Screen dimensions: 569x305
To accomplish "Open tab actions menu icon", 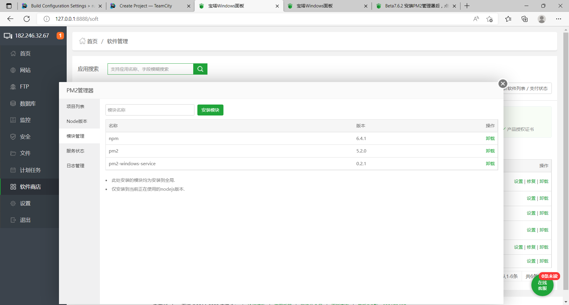I will [x=9, y=6].
